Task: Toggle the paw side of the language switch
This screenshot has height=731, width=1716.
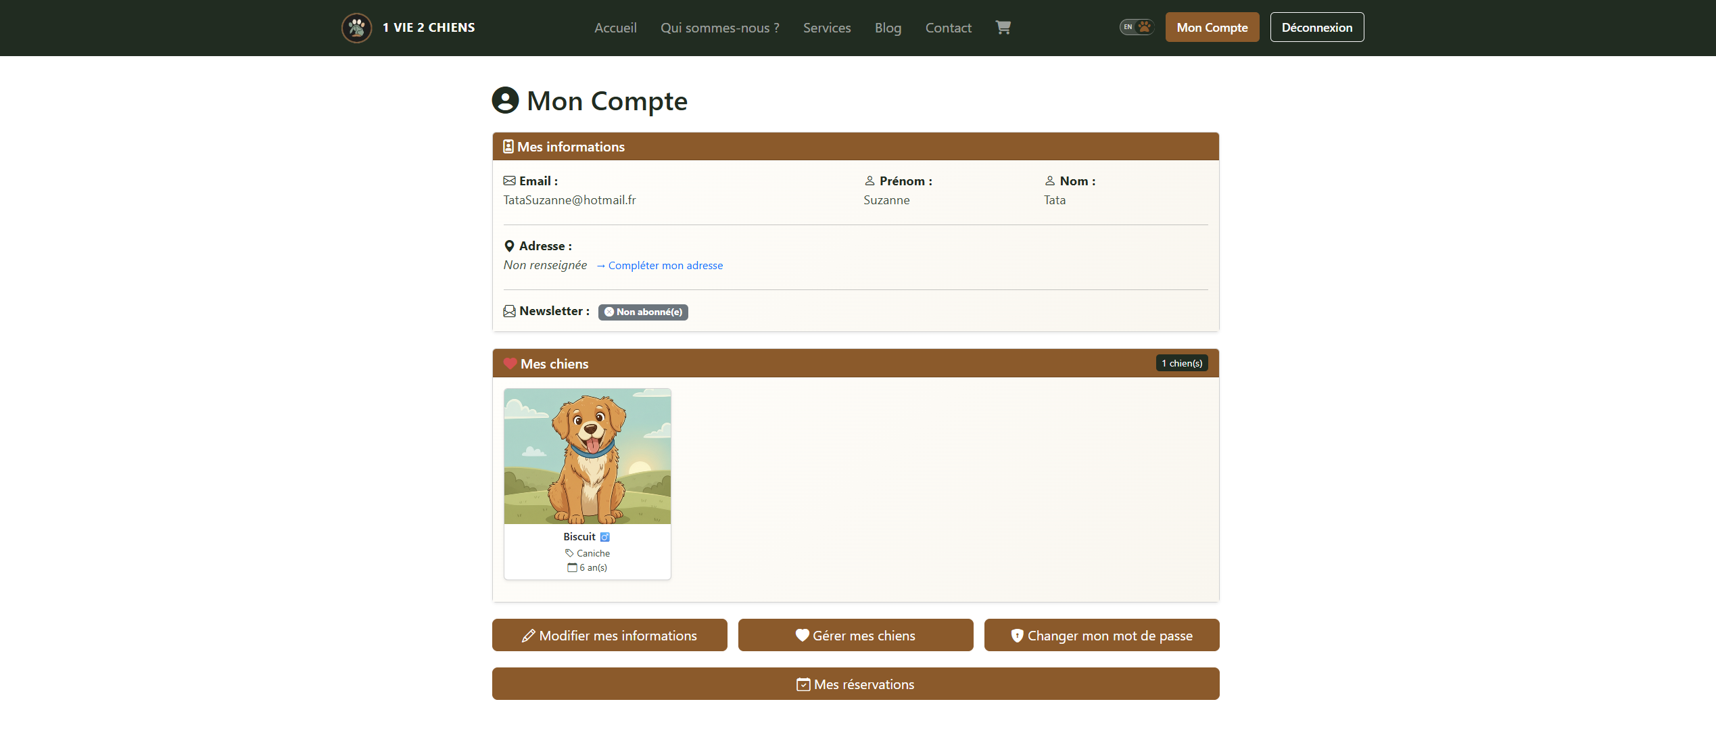Action: point(1144,26)
